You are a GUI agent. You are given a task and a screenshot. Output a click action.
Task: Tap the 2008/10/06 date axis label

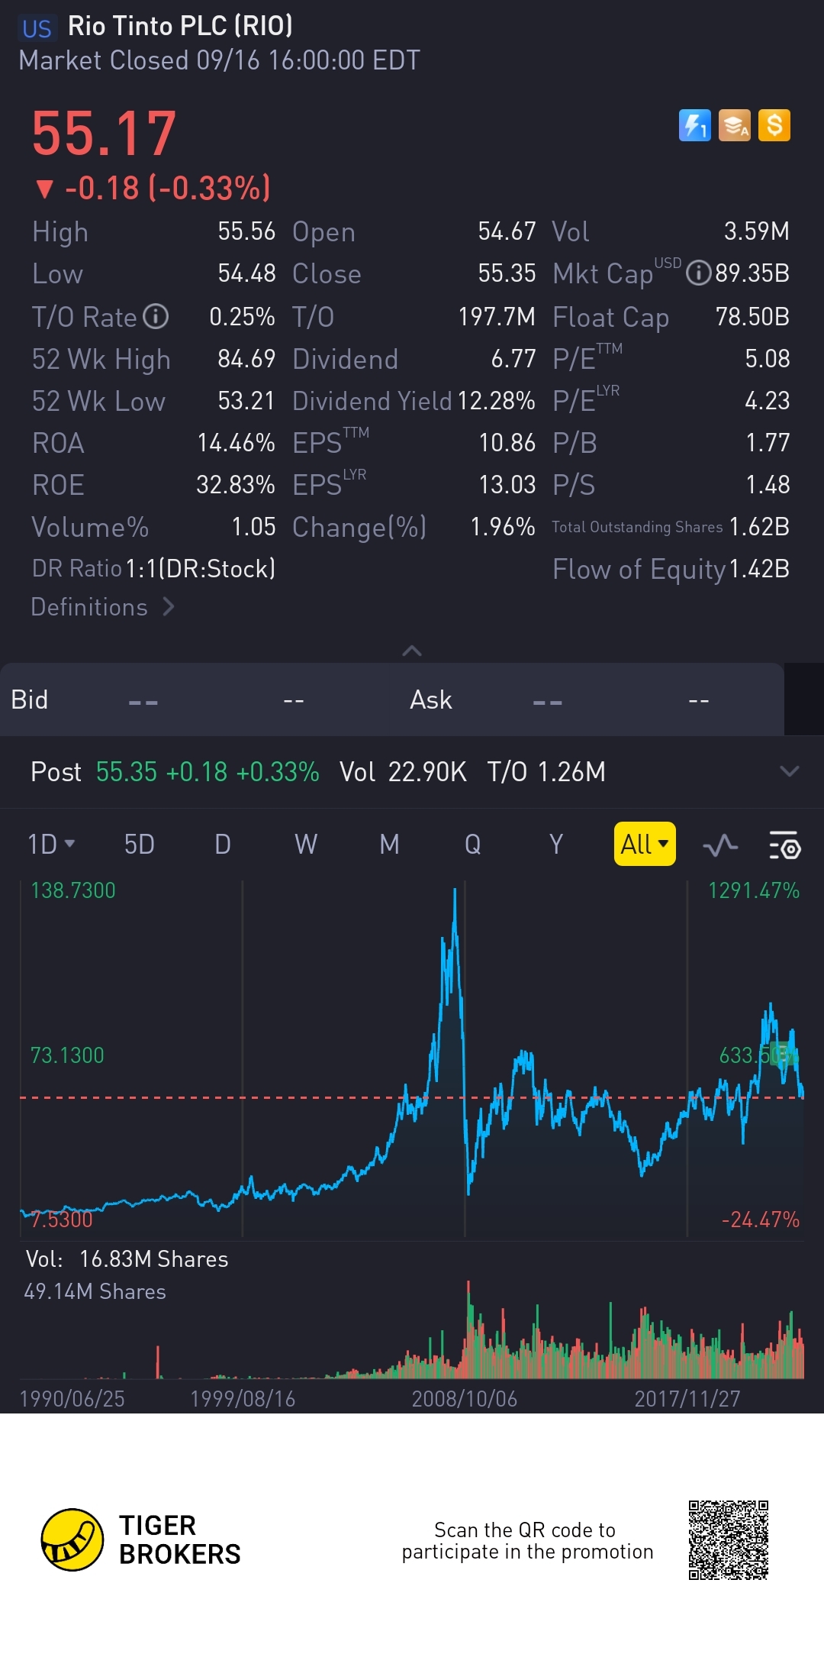pos(465,1399)
